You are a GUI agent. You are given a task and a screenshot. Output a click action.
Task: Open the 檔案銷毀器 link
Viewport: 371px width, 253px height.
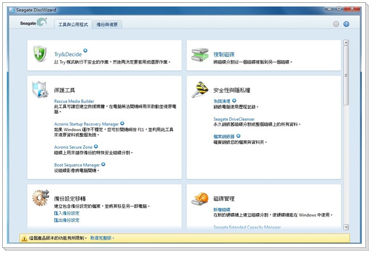(x=224, y=136)
